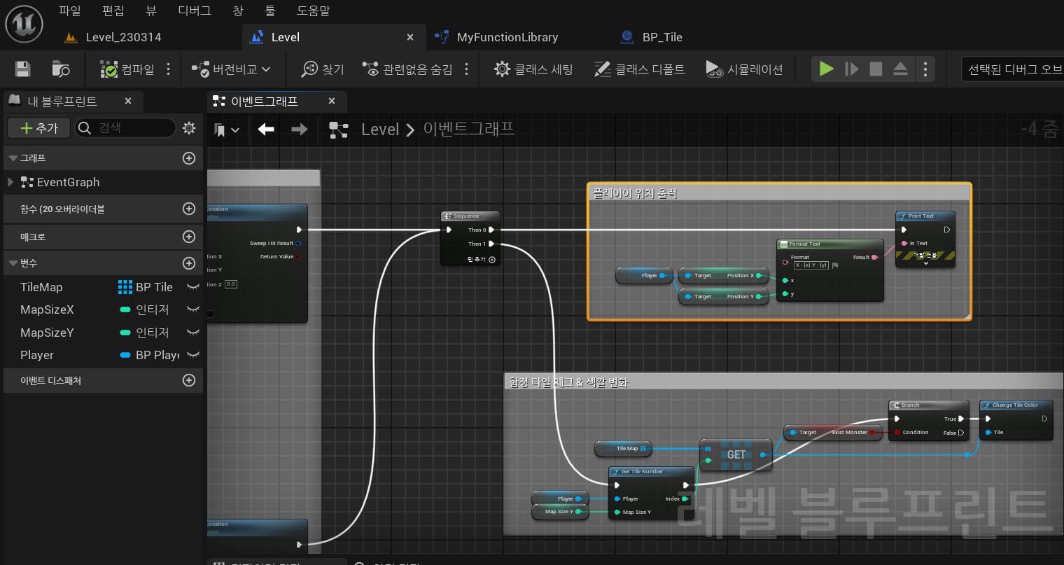Open the 선택된 디버그 오브젝트 dropdown
Viewport: 1064px width, 565px height.
pyautogui.click(x=1012, y=69)
